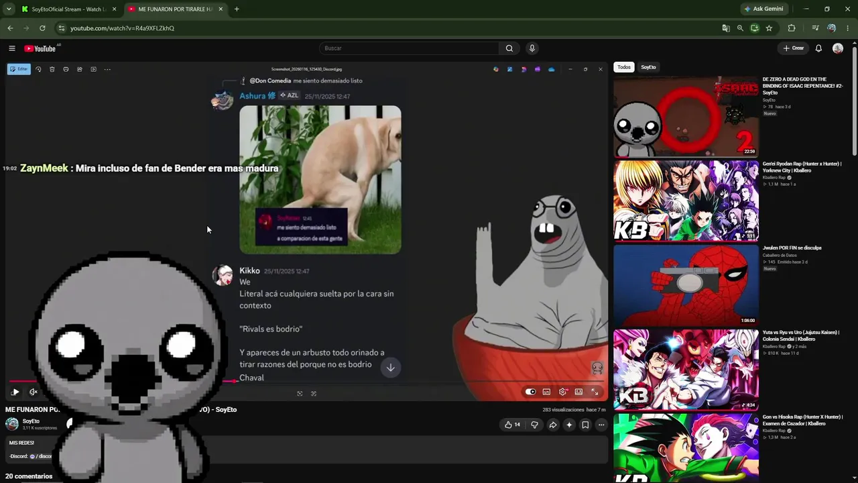Open video player settings gear
The width and height of the screenshot is (858, 483).
click(x=563, y=392)
